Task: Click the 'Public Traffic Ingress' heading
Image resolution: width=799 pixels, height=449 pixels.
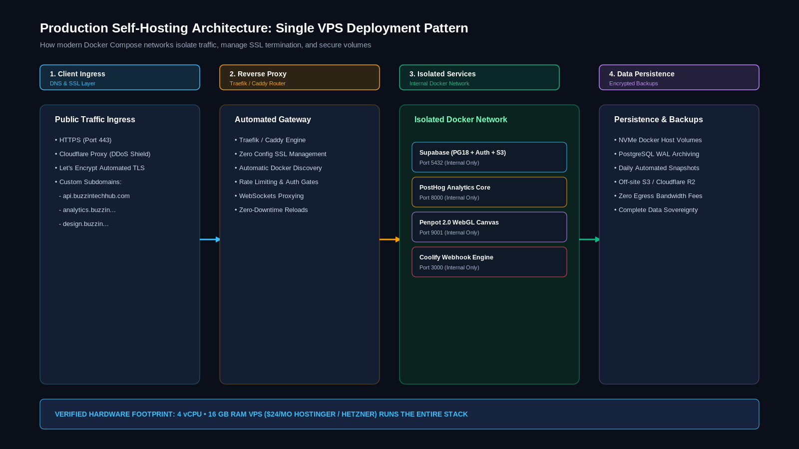Action: click(x=95, y=120)
